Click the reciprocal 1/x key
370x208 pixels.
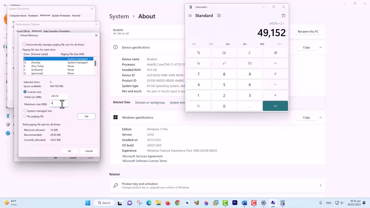click(x=199, y=63)
